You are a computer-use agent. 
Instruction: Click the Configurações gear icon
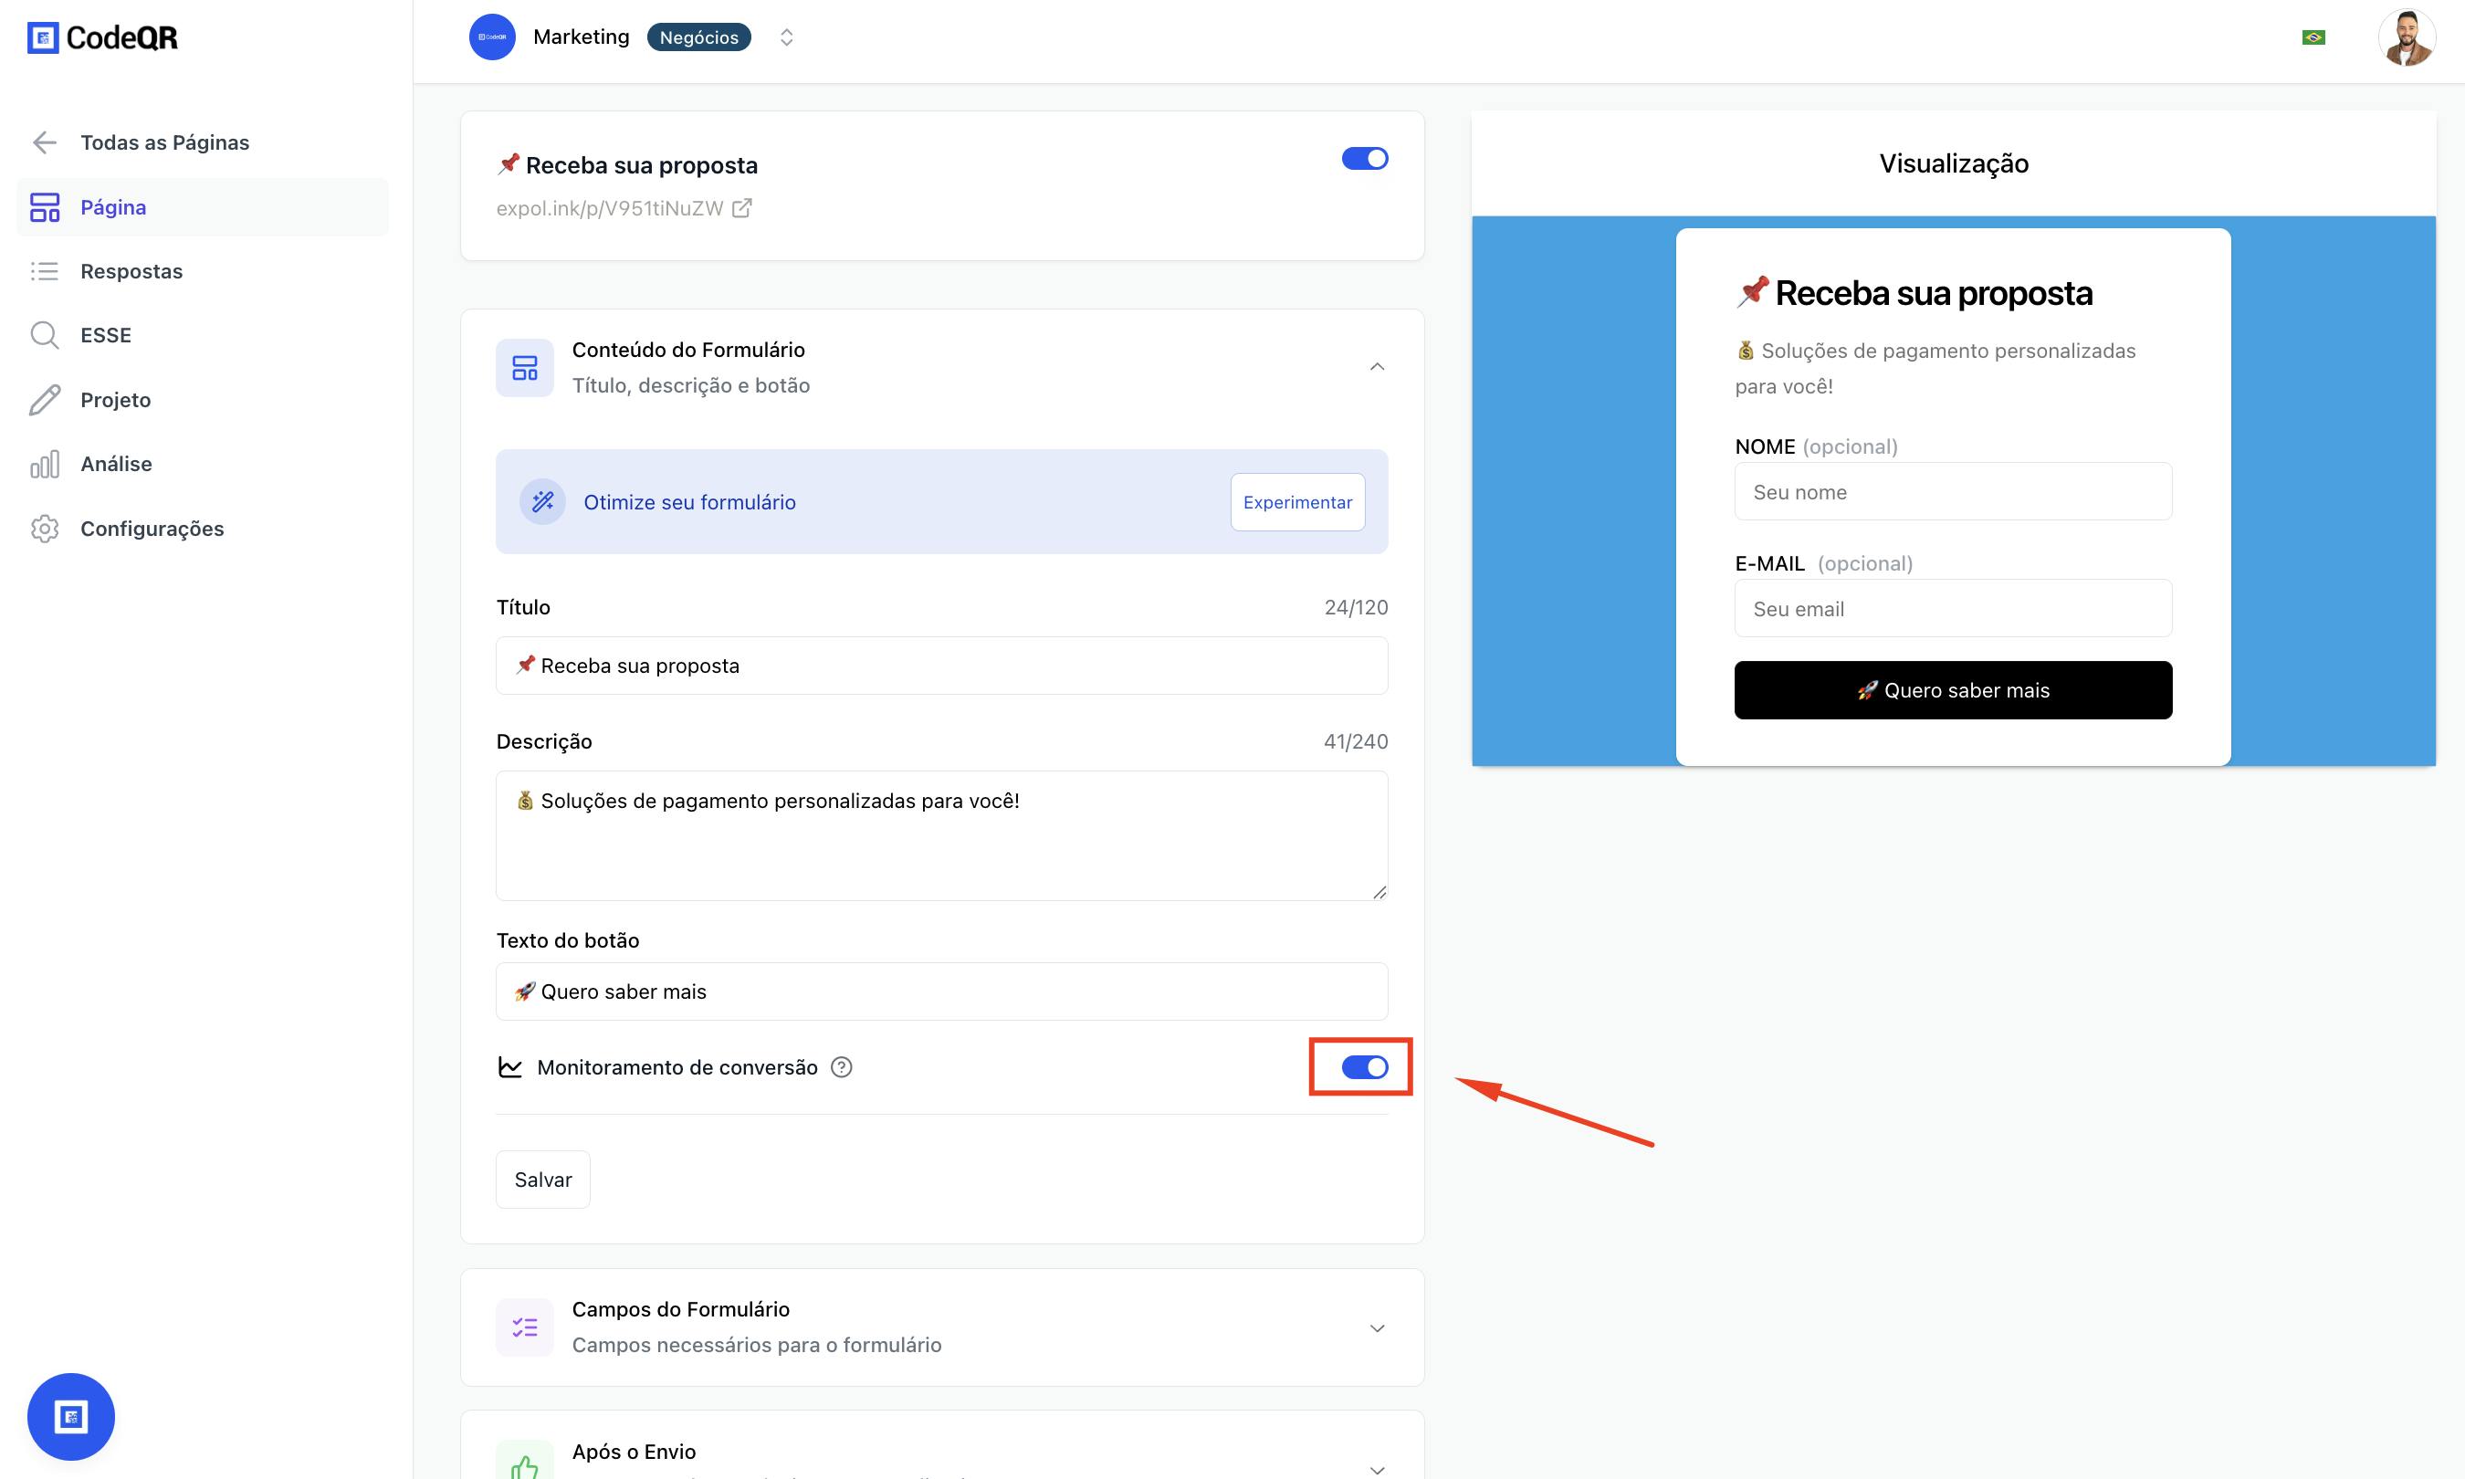(45, 529)
